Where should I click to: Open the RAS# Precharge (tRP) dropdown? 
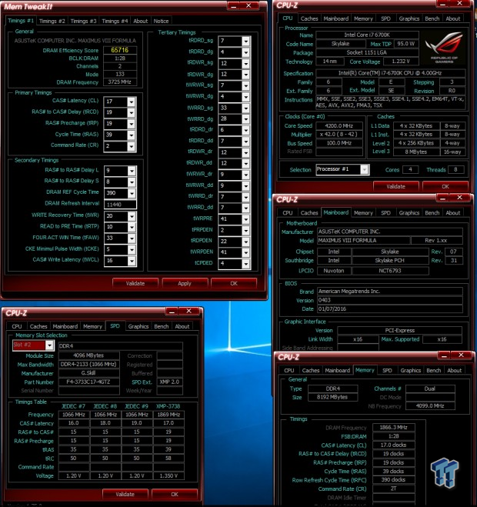pyautogui.click(x=132, y=124)
